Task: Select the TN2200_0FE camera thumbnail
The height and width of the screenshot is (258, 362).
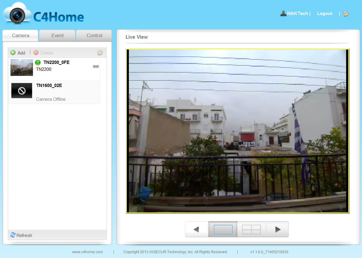Action: click(22, 67)
